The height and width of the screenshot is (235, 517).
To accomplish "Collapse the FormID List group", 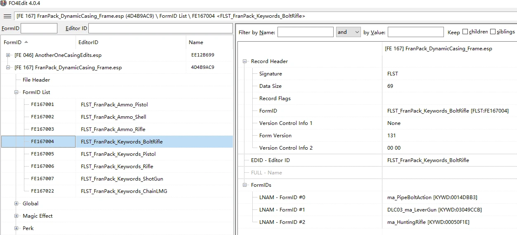I will [17, 92].
